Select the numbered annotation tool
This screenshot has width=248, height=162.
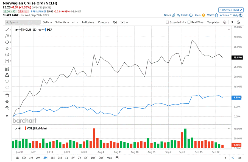[7, 54]
